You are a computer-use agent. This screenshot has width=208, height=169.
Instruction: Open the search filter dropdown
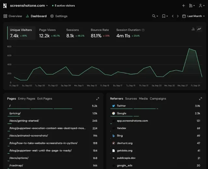point(155,16)
